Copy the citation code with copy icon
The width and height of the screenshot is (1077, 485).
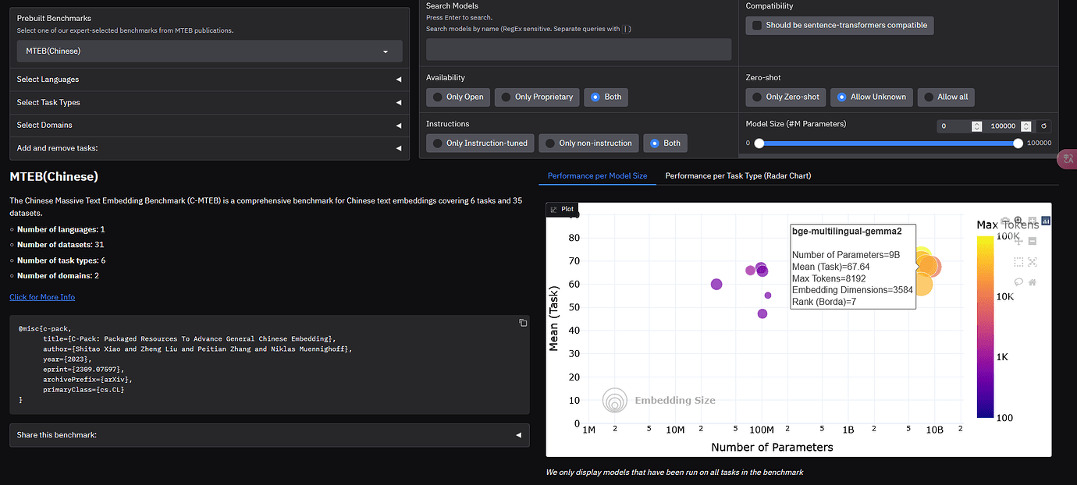(x=523, y=323)
